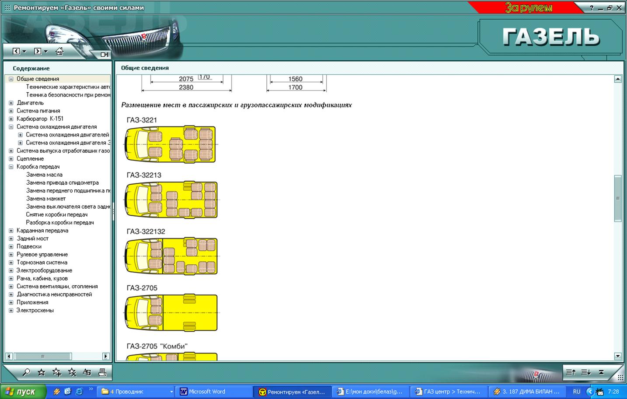Jump to page top with bottom-right arrow icon
Image resolution: width=627 pixels, height=399 pixels.
pyautogui.click(x=602, y=372)
